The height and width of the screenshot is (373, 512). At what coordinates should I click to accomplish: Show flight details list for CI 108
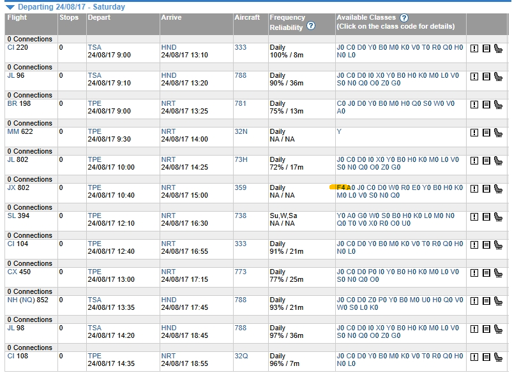point(486,357)
